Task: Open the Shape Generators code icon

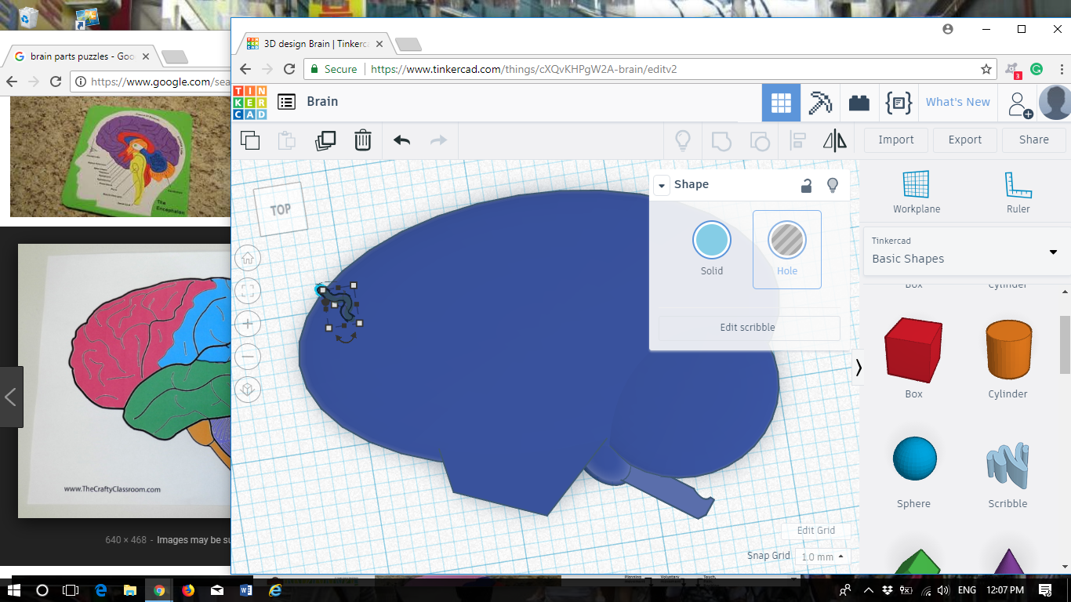Action: [x=899, y=103]
